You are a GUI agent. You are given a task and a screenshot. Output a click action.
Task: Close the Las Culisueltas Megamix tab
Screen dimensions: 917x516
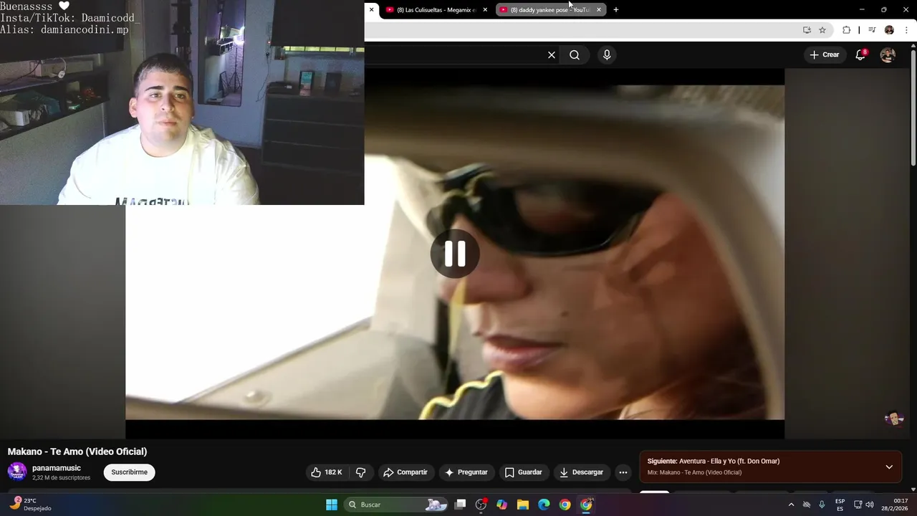pyautogui.click(x=485, y=10)
